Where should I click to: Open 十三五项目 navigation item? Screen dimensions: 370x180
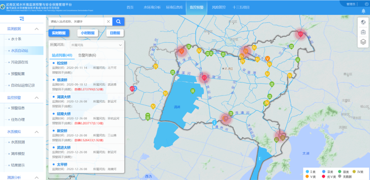[241, 7]
